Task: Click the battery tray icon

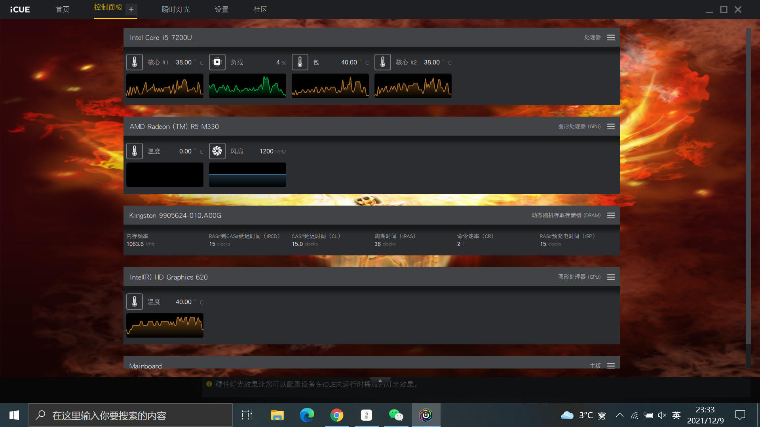Action: click(648, 415)
